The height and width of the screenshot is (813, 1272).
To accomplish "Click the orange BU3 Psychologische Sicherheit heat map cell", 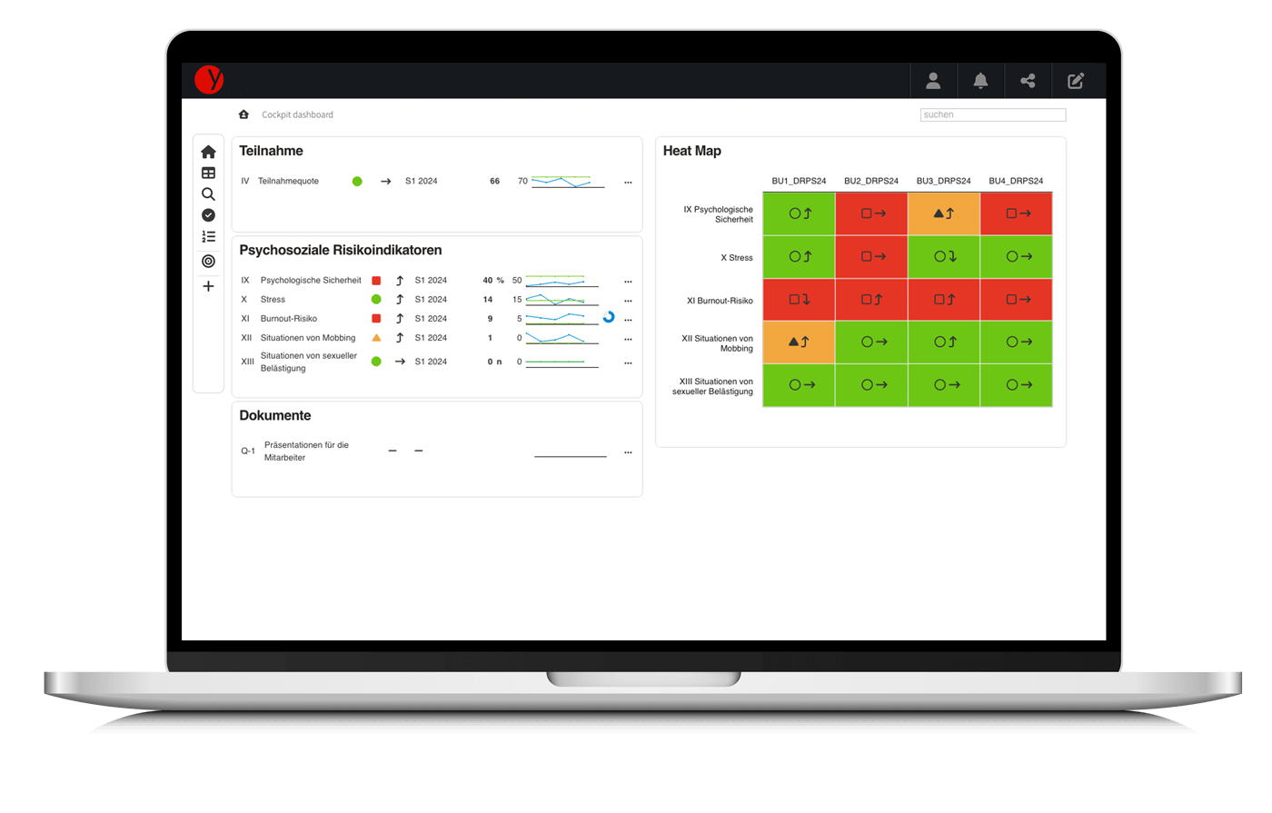I will (944, 213).
